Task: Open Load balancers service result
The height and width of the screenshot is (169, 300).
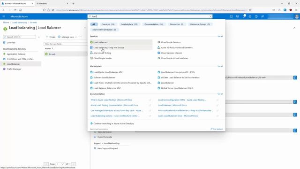Action: 121,42
